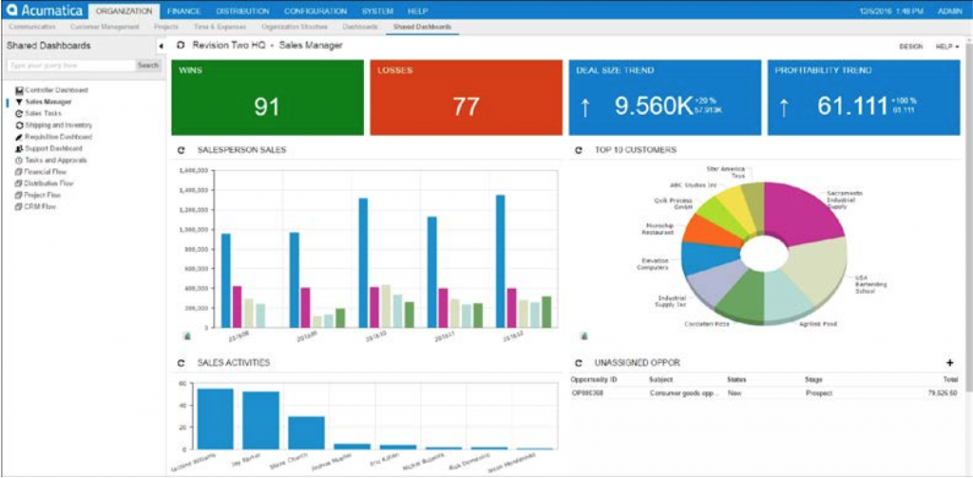Open the Deal Size Trend tile
973x478 pixels.
tap(665, 98)
